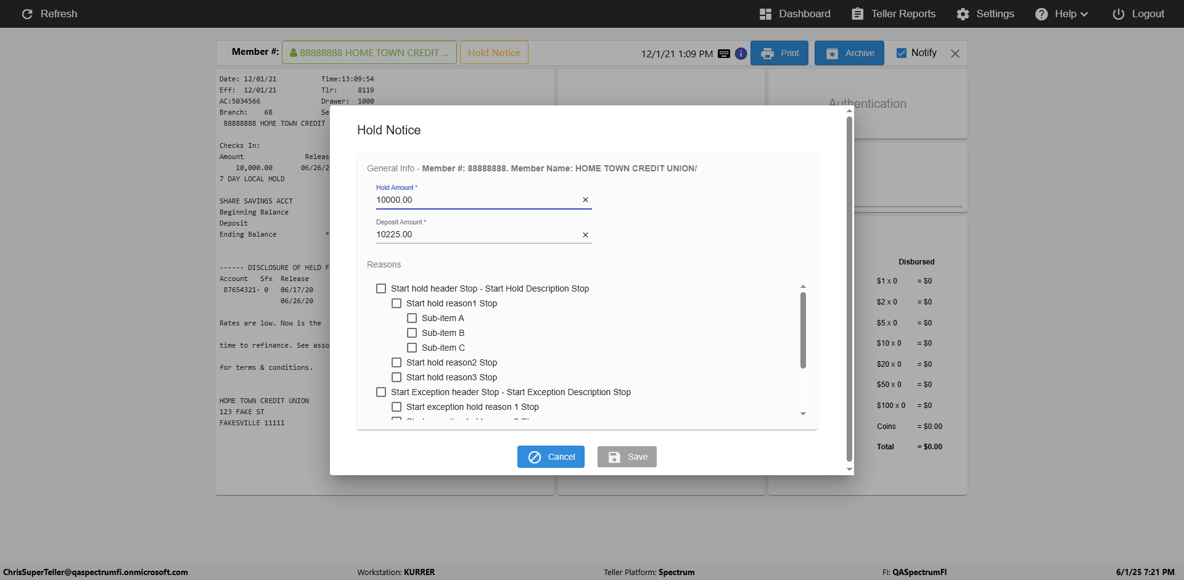Close the receipt panel with the X icon
Viewport: 1184px width, 580px height.
[955, 54]
